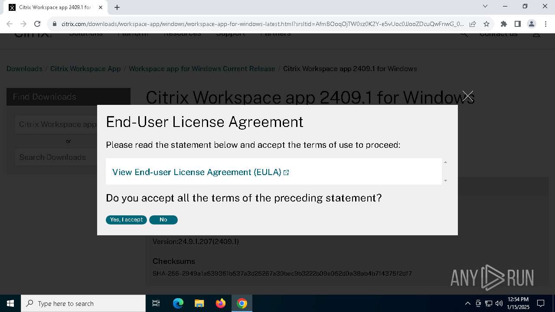The image size is (555, 312).
Task: Open network status tray icon
Action: (x=489, y=303)
